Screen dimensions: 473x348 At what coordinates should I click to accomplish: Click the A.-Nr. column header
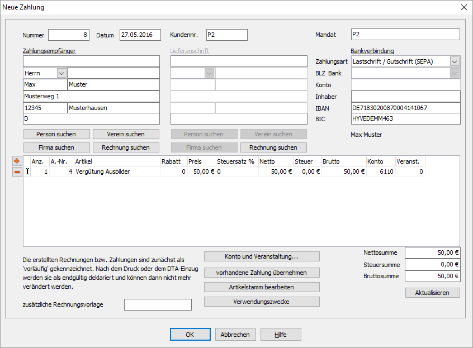[62, 161]
